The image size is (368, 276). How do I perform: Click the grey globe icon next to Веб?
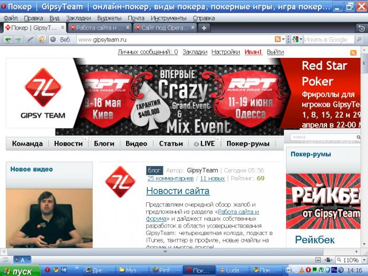[x=53, y=39]
